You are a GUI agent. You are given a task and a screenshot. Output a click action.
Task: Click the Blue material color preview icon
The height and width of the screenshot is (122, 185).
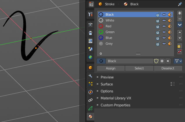(x=101, y=38)
